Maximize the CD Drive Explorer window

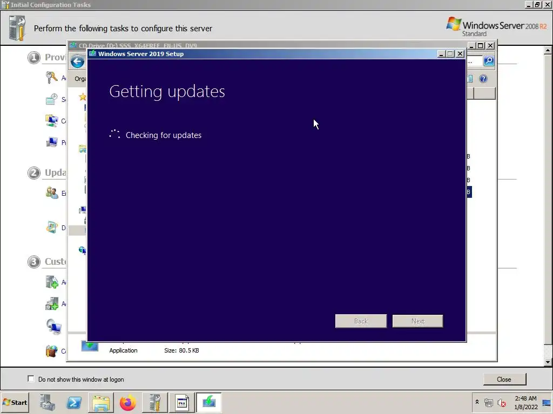(480, 46)
